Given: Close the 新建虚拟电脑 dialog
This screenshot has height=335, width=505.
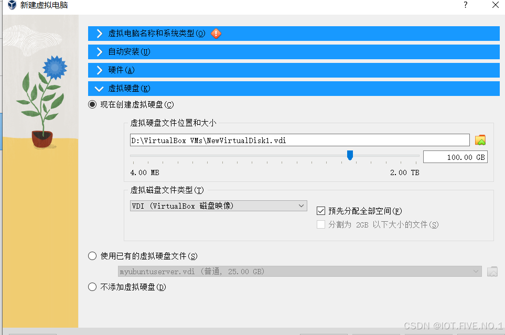Looking at the screenshot, I should point(496,5).
